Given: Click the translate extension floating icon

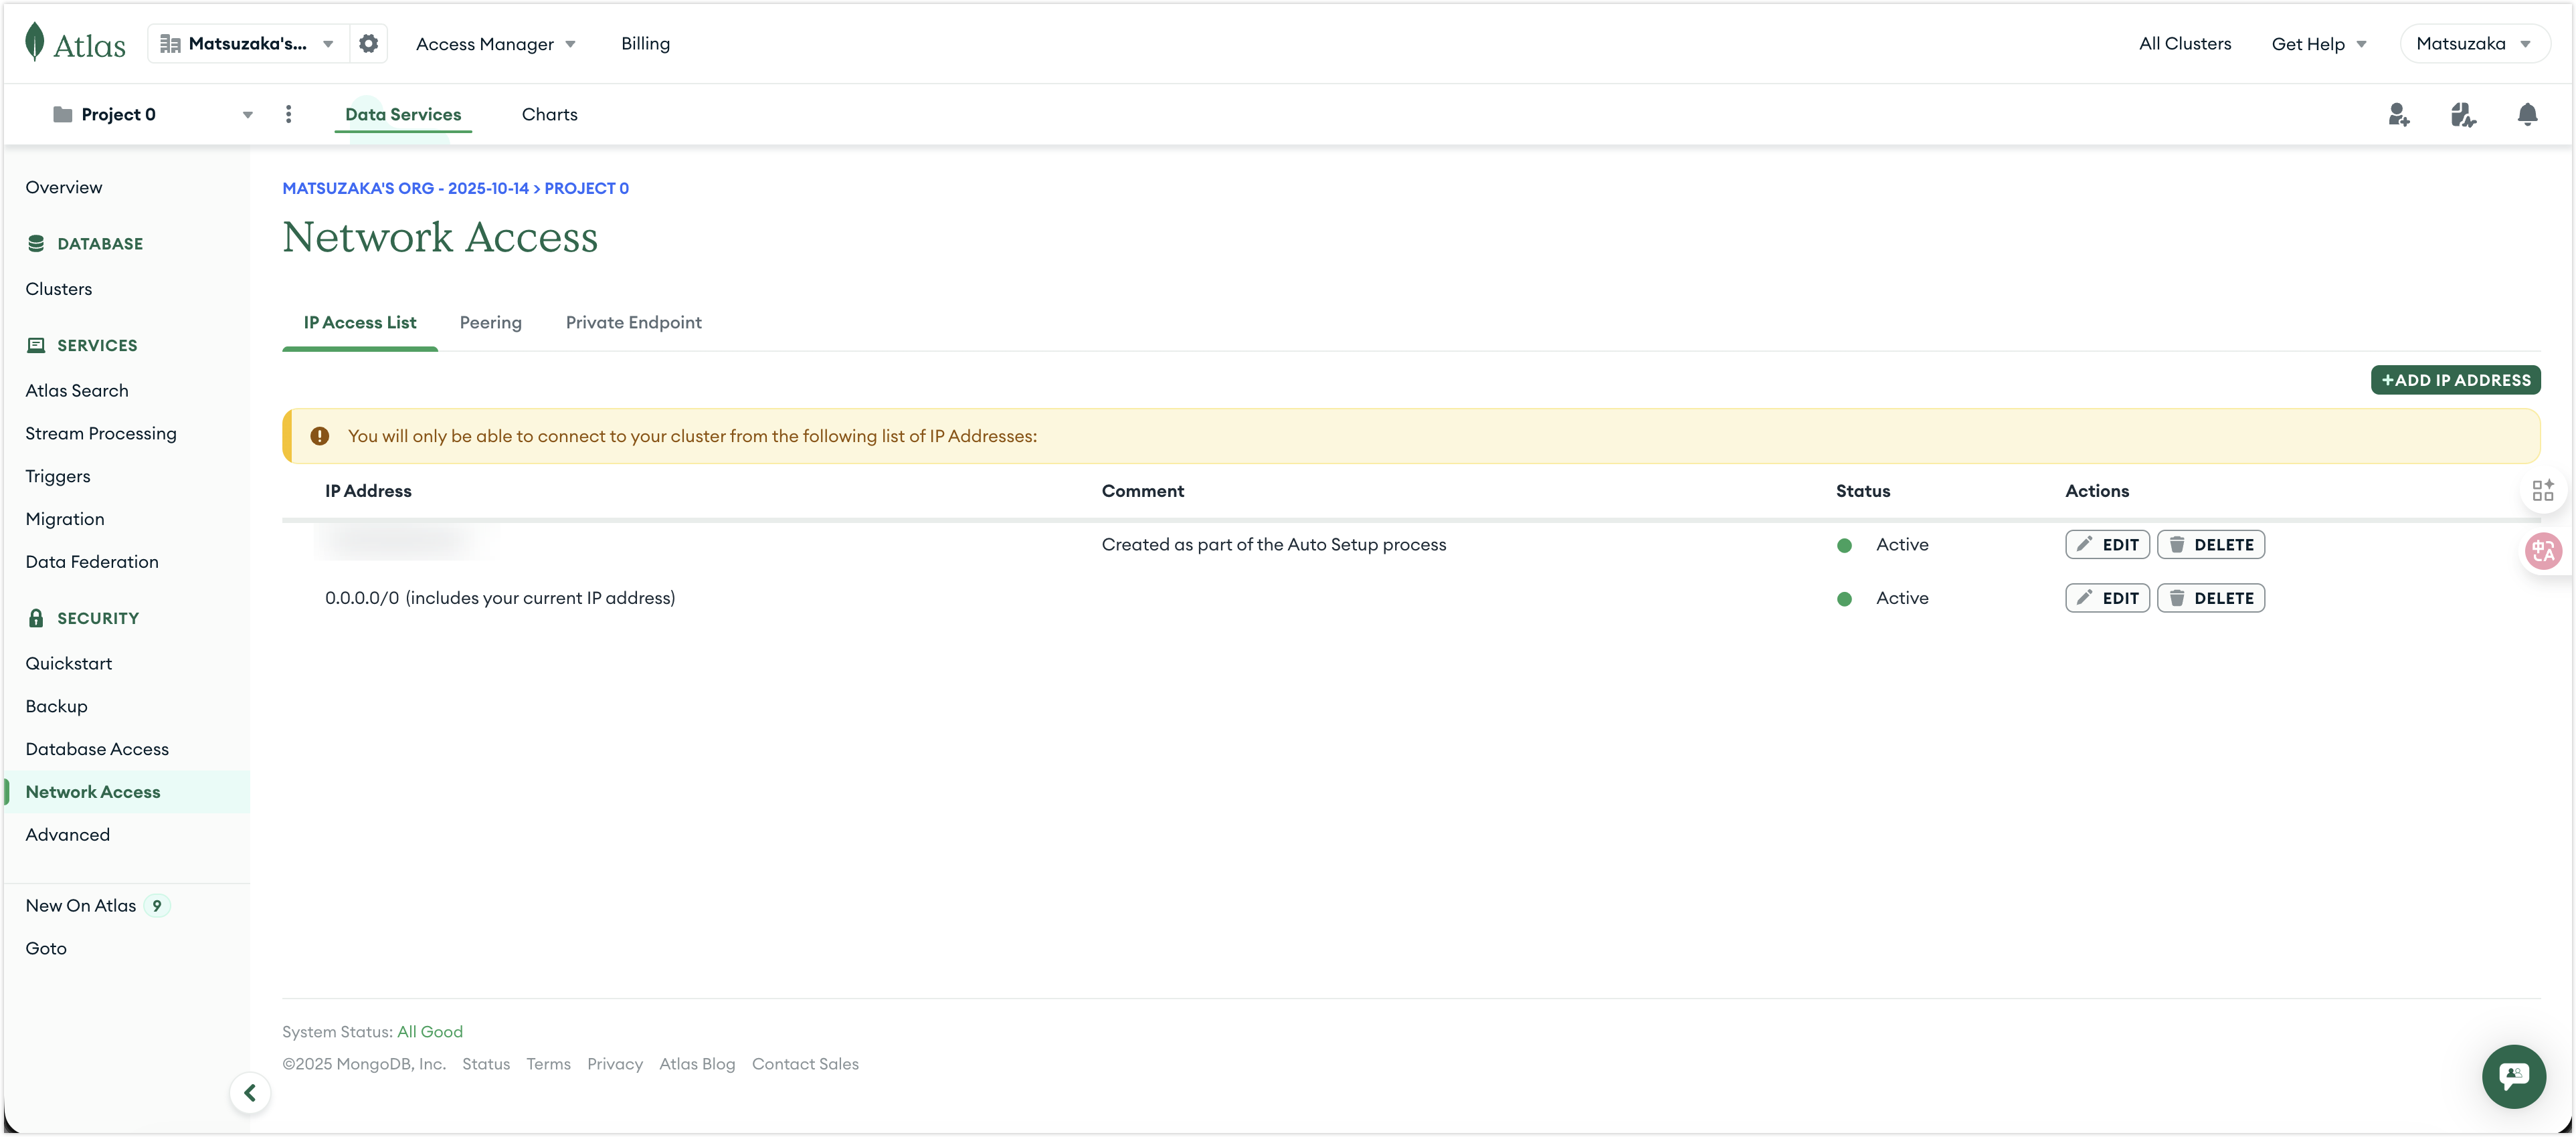Looking at the screenshot, I should 2543,551.
